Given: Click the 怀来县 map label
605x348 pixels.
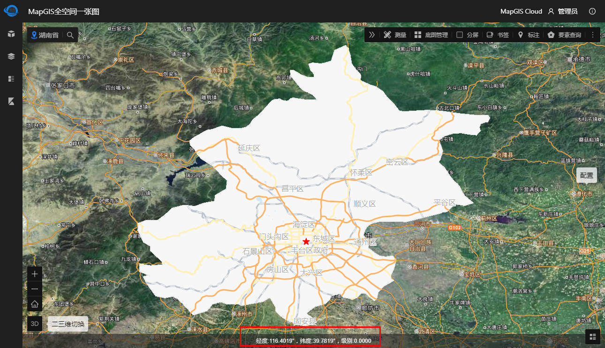Looking at the screenshot, I should (x=166, y=155).
